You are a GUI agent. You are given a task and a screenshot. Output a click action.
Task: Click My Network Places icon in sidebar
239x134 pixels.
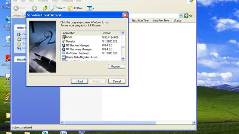coord(19,48)
